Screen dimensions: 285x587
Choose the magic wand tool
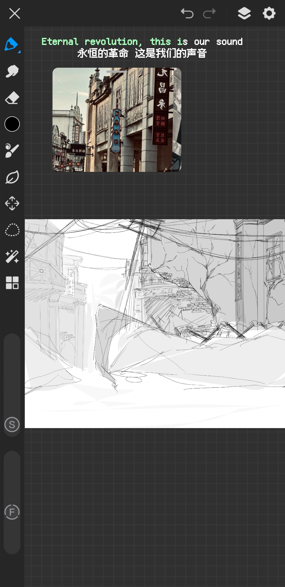point(12,256)
